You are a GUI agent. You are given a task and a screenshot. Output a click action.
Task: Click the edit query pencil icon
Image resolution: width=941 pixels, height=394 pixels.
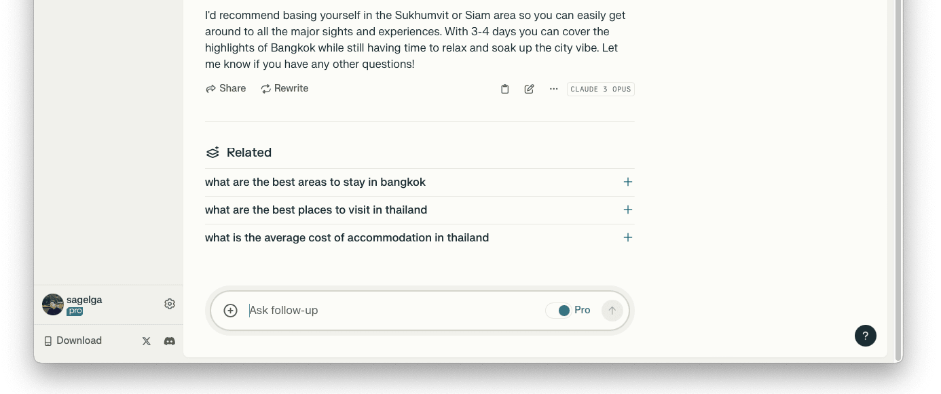pos(529,89)
